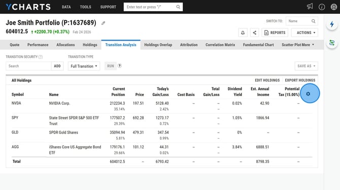Open the info circle icon
340x190 pixels.
point(322,7)
